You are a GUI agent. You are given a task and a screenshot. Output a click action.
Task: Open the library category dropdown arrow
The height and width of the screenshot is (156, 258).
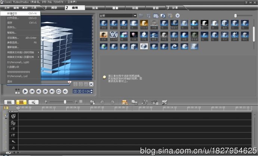135,16
